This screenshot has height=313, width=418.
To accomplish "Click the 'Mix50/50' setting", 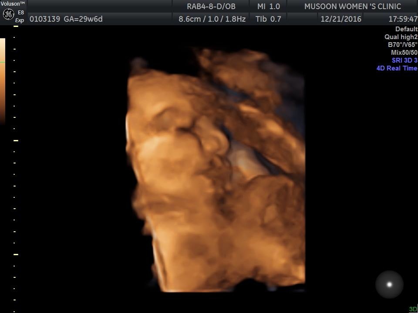I will 404,53.
